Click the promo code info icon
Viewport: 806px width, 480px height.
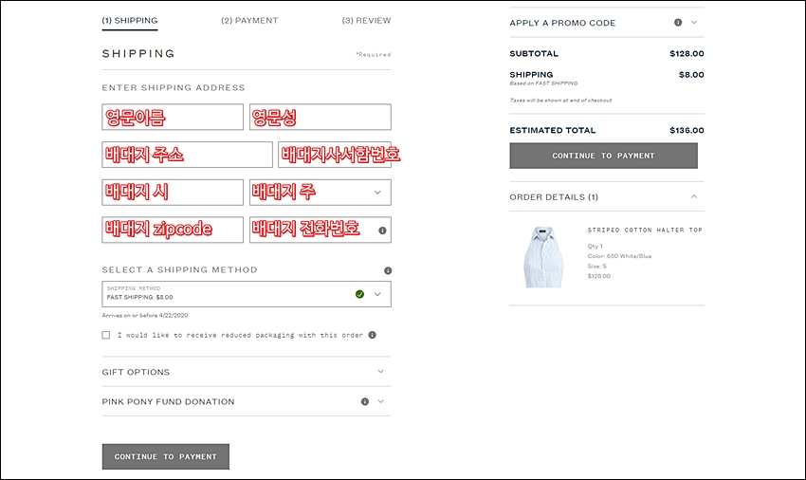(678, 22)
